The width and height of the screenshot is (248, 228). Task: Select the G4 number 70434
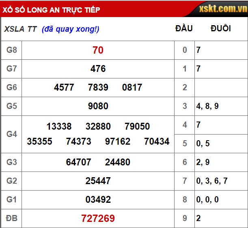pyautogui.click(x=157, y=141)
